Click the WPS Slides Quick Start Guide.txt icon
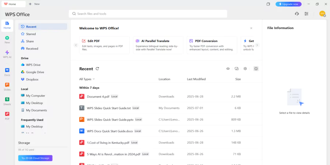The image size is (330, 165). tap(82, 108)
